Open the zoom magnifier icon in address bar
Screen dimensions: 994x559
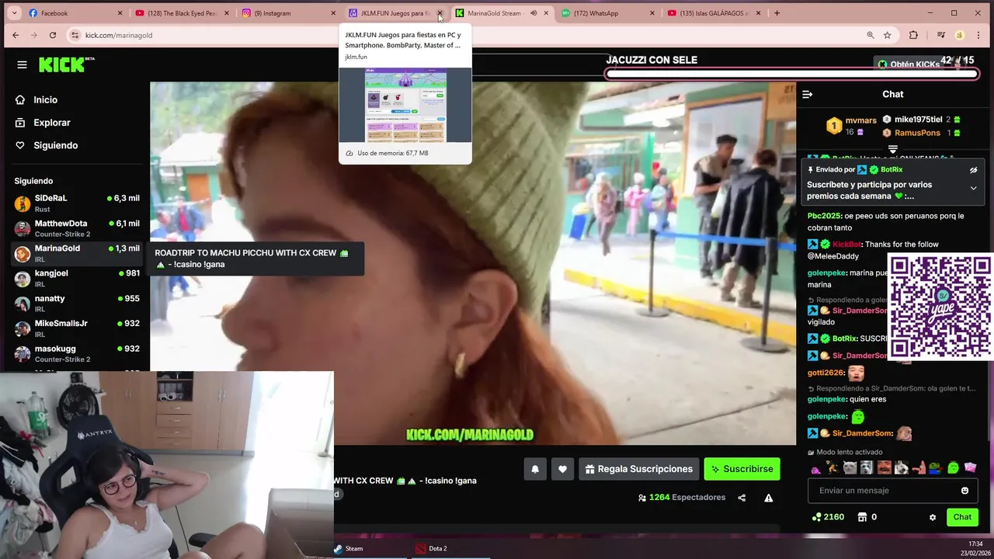(871, 35)
